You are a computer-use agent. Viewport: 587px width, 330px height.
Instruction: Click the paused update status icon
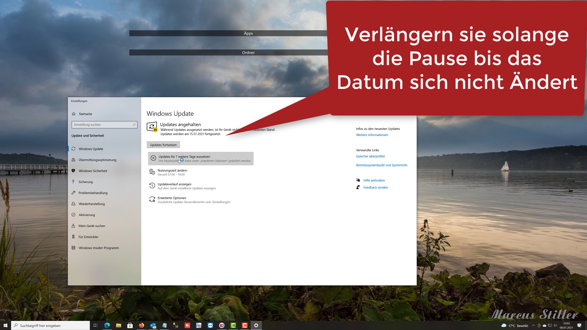tap(152, 127)
